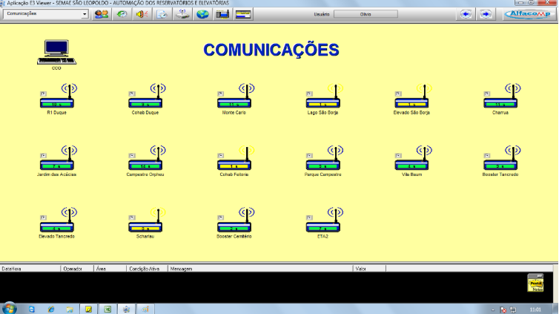Go to next screen with forward arrow

[484, 14]
